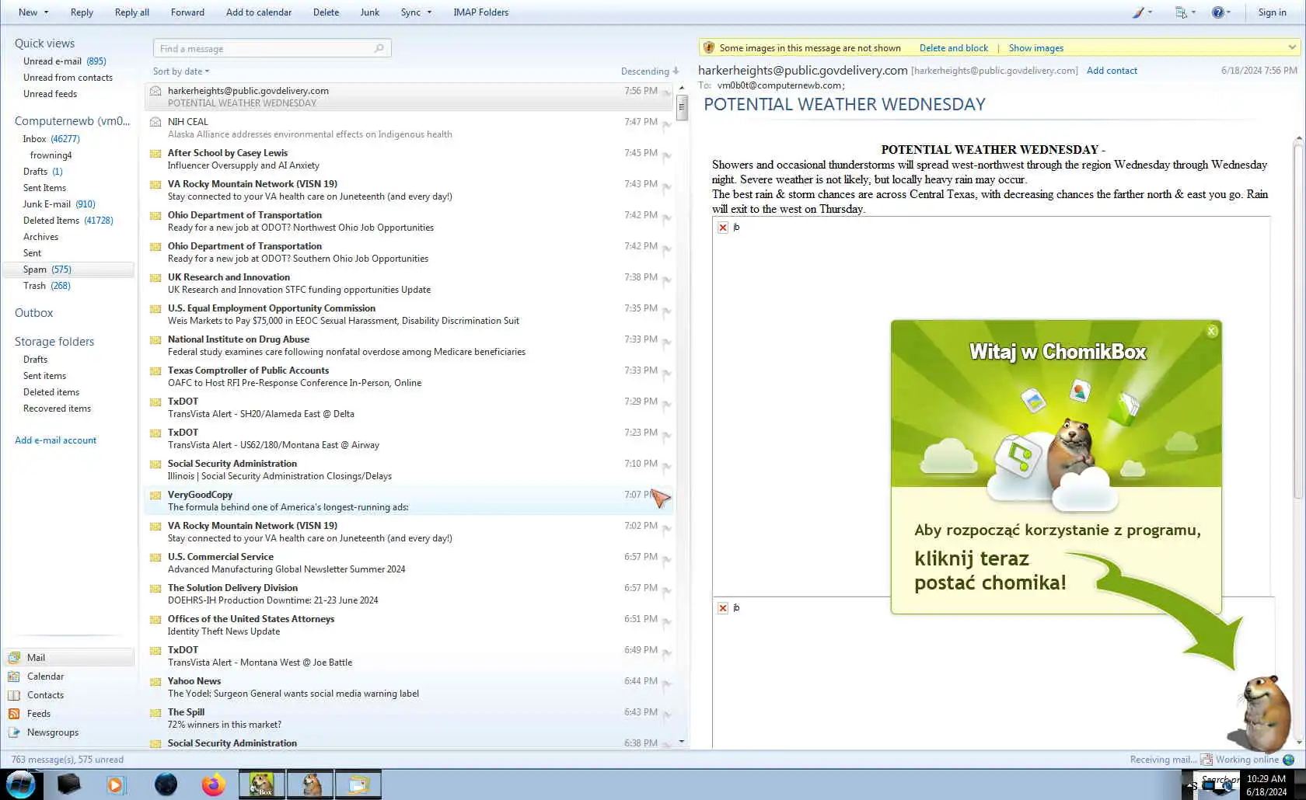Screen dimensions: 1306x800
Task: Click Sign in at top right
Action: tap(1272, 12)
